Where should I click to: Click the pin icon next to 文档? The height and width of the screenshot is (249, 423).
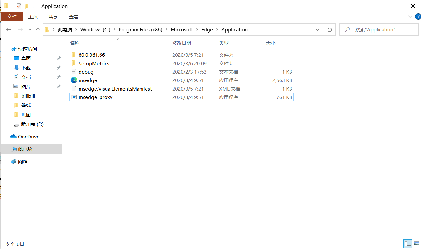(x=59, y=77)
